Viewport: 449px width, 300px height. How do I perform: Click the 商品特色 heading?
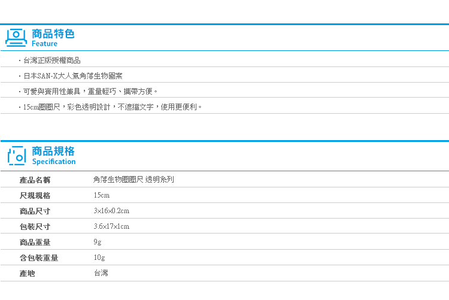(53, 34)
